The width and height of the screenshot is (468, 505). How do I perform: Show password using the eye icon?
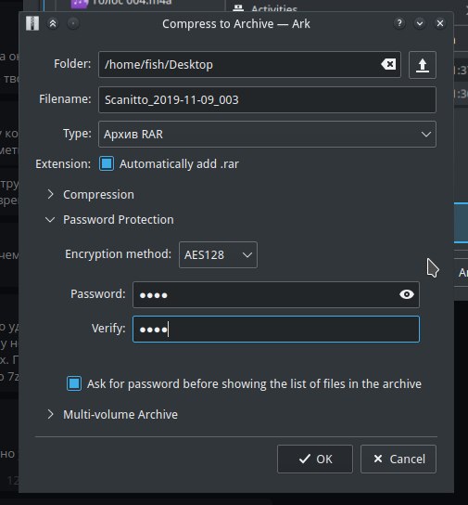(x=407, y=294)
